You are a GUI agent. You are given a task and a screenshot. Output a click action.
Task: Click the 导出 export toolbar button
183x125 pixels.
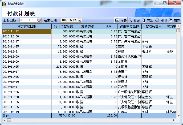click(x=147, y=20)
